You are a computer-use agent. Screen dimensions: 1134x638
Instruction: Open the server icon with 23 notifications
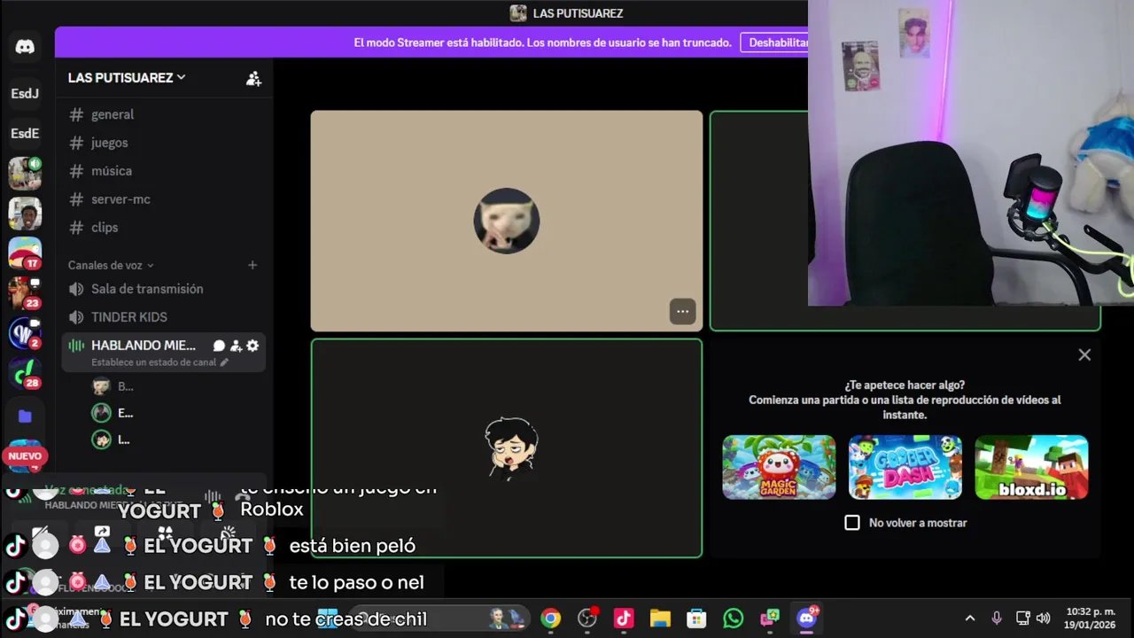[x=25, y=294]
